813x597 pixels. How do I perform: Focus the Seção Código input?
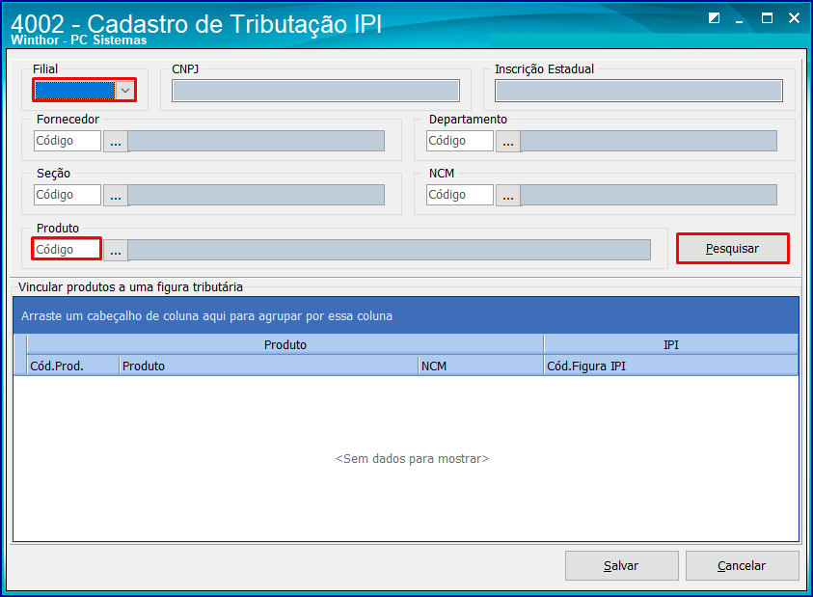(68, 195)
